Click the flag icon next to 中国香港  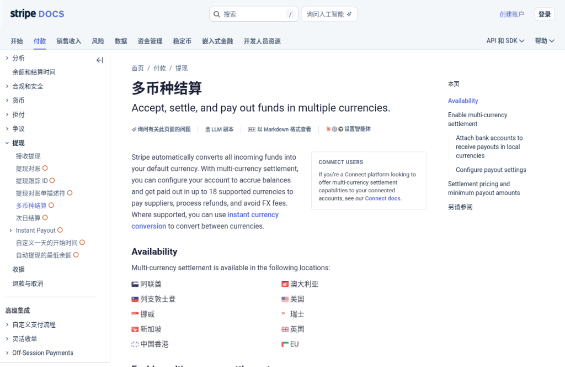[x=135, y=344]
